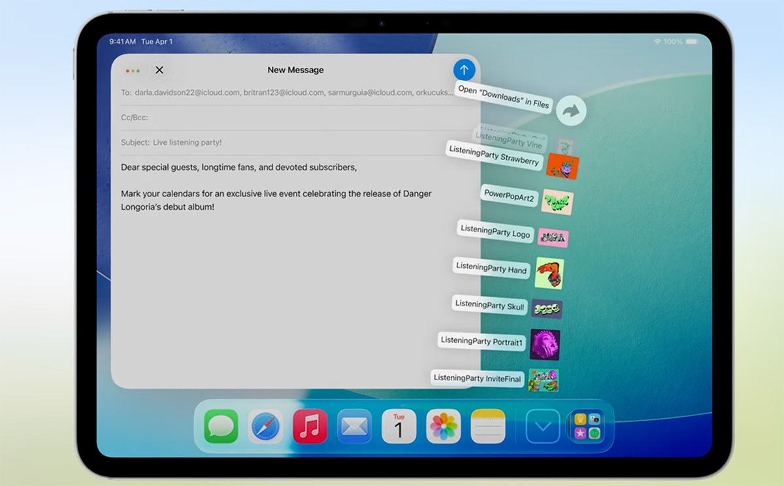This screenshot has height=486, width=784.
Task: Expand the Cc/Bcc recipients field
Action: 261,118
